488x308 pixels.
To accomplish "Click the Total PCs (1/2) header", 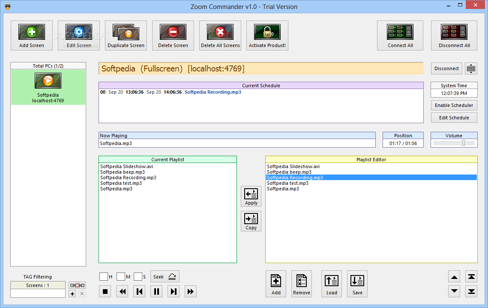I will pos(48,66).
